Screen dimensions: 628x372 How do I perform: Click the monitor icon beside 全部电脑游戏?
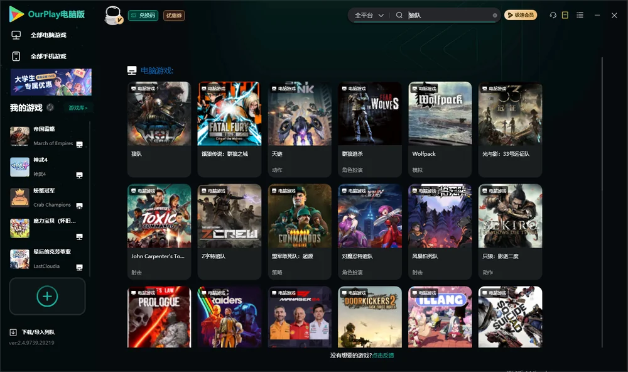pos(16,35)
